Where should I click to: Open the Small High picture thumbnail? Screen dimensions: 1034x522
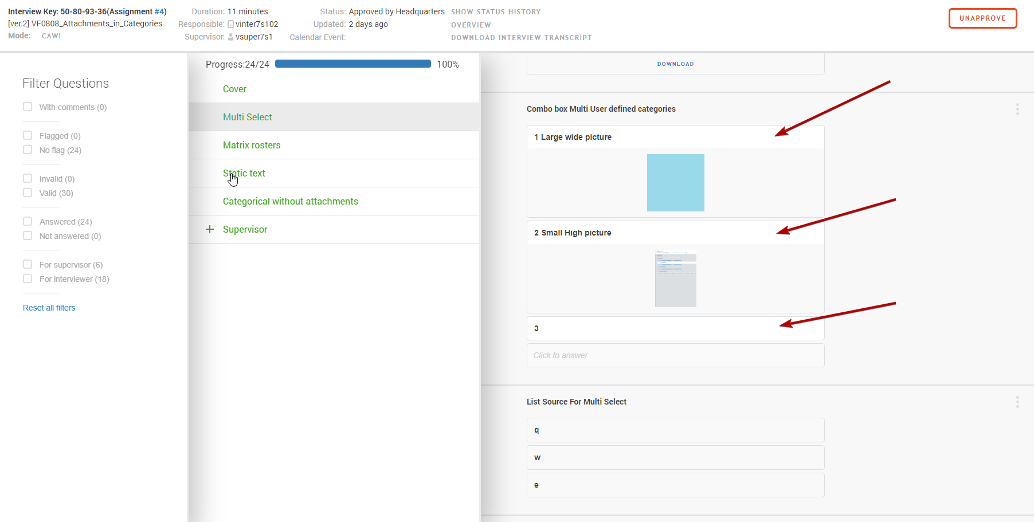(676, 278)
